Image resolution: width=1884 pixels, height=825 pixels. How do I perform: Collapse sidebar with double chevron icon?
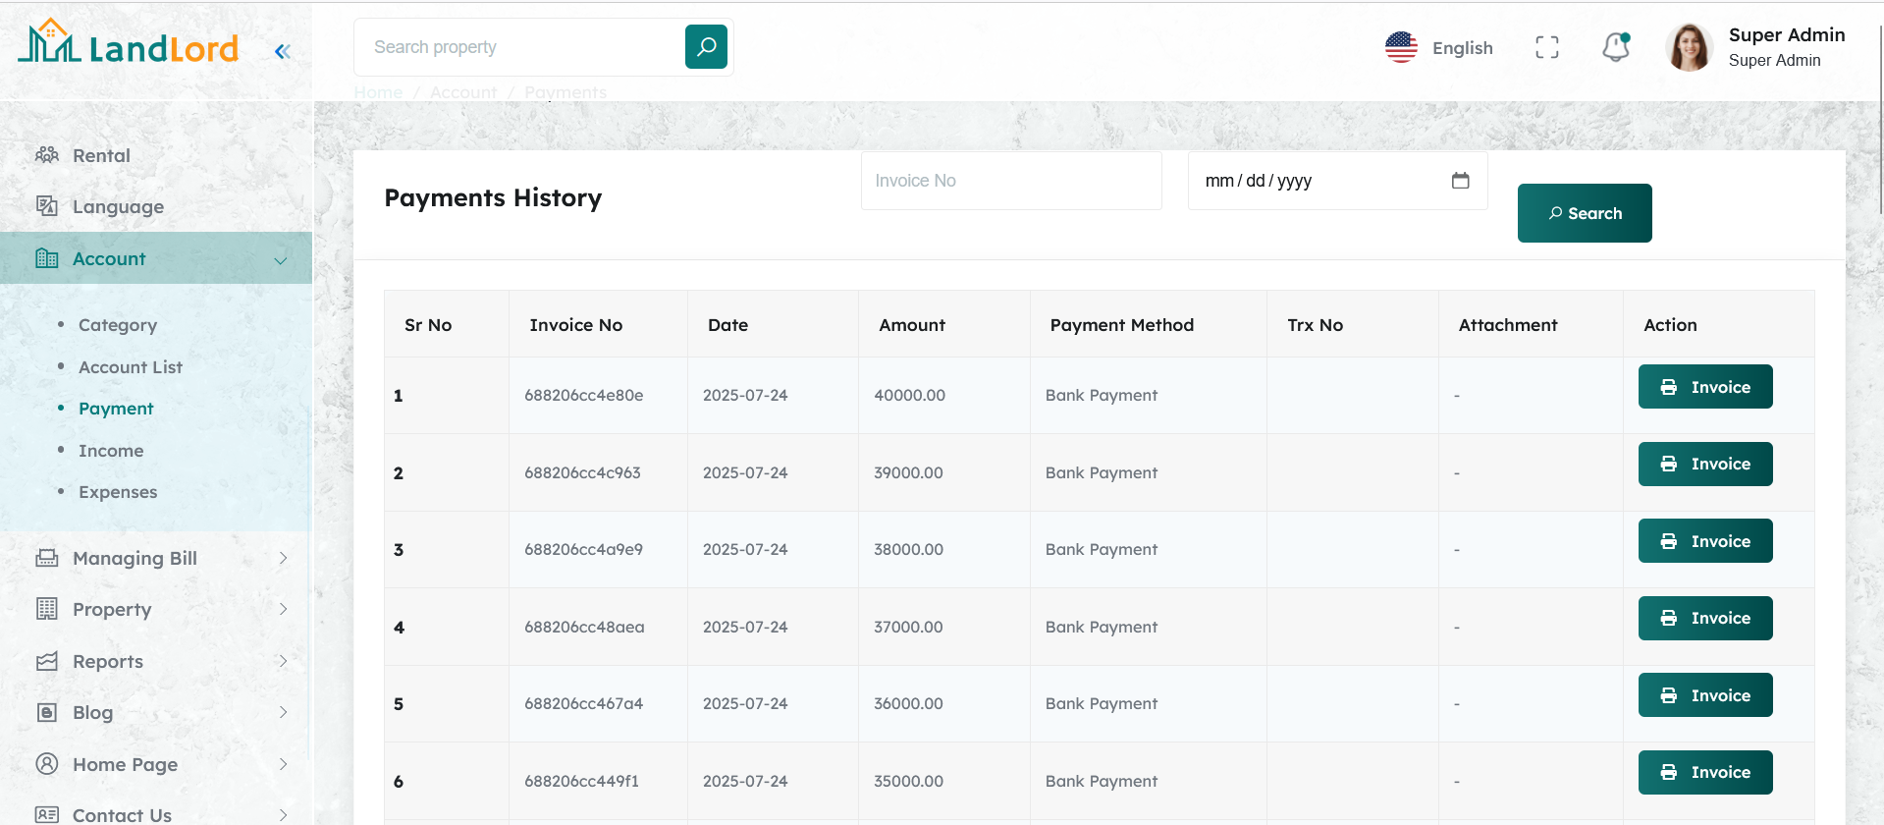point(283,51)
